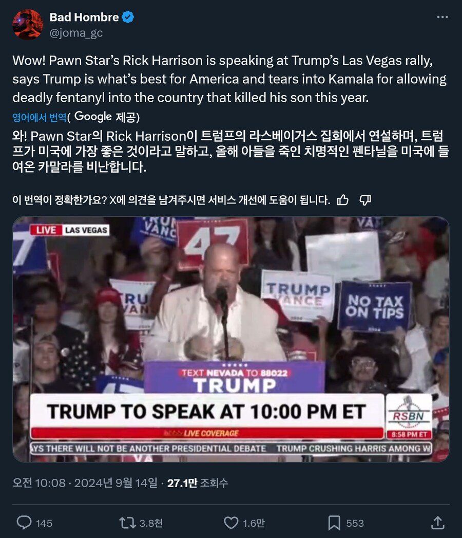Viewport: 462px width, 538px height.
Task: Click thumbs down for translation accuracy
Action: (365, 200)
